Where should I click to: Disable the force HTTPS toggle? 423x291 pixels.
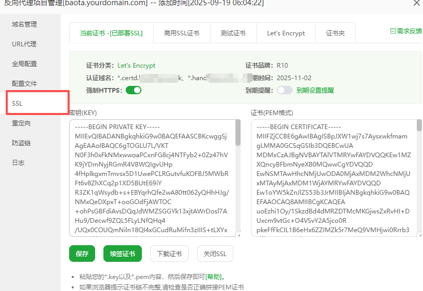click(x=134, y=90)
